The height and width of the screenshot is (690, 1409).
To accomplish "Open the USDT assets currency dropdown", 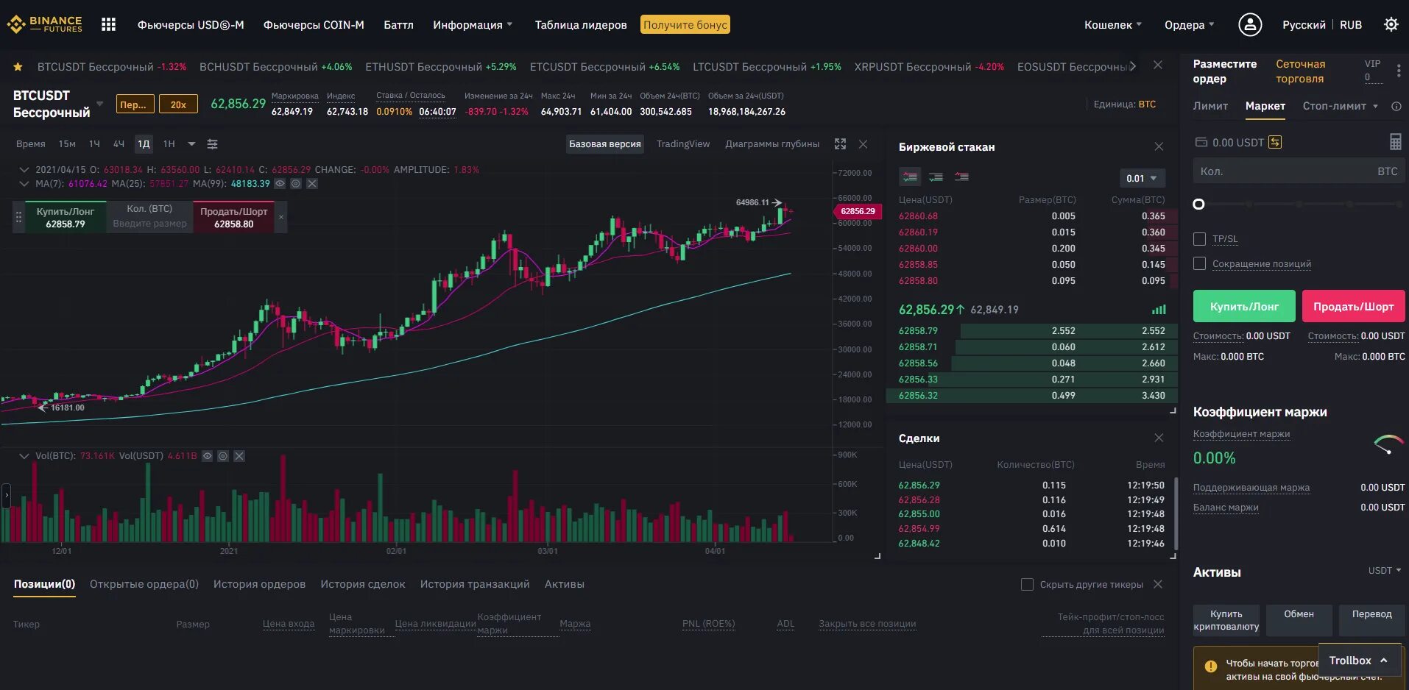I will pos(1384,571).
